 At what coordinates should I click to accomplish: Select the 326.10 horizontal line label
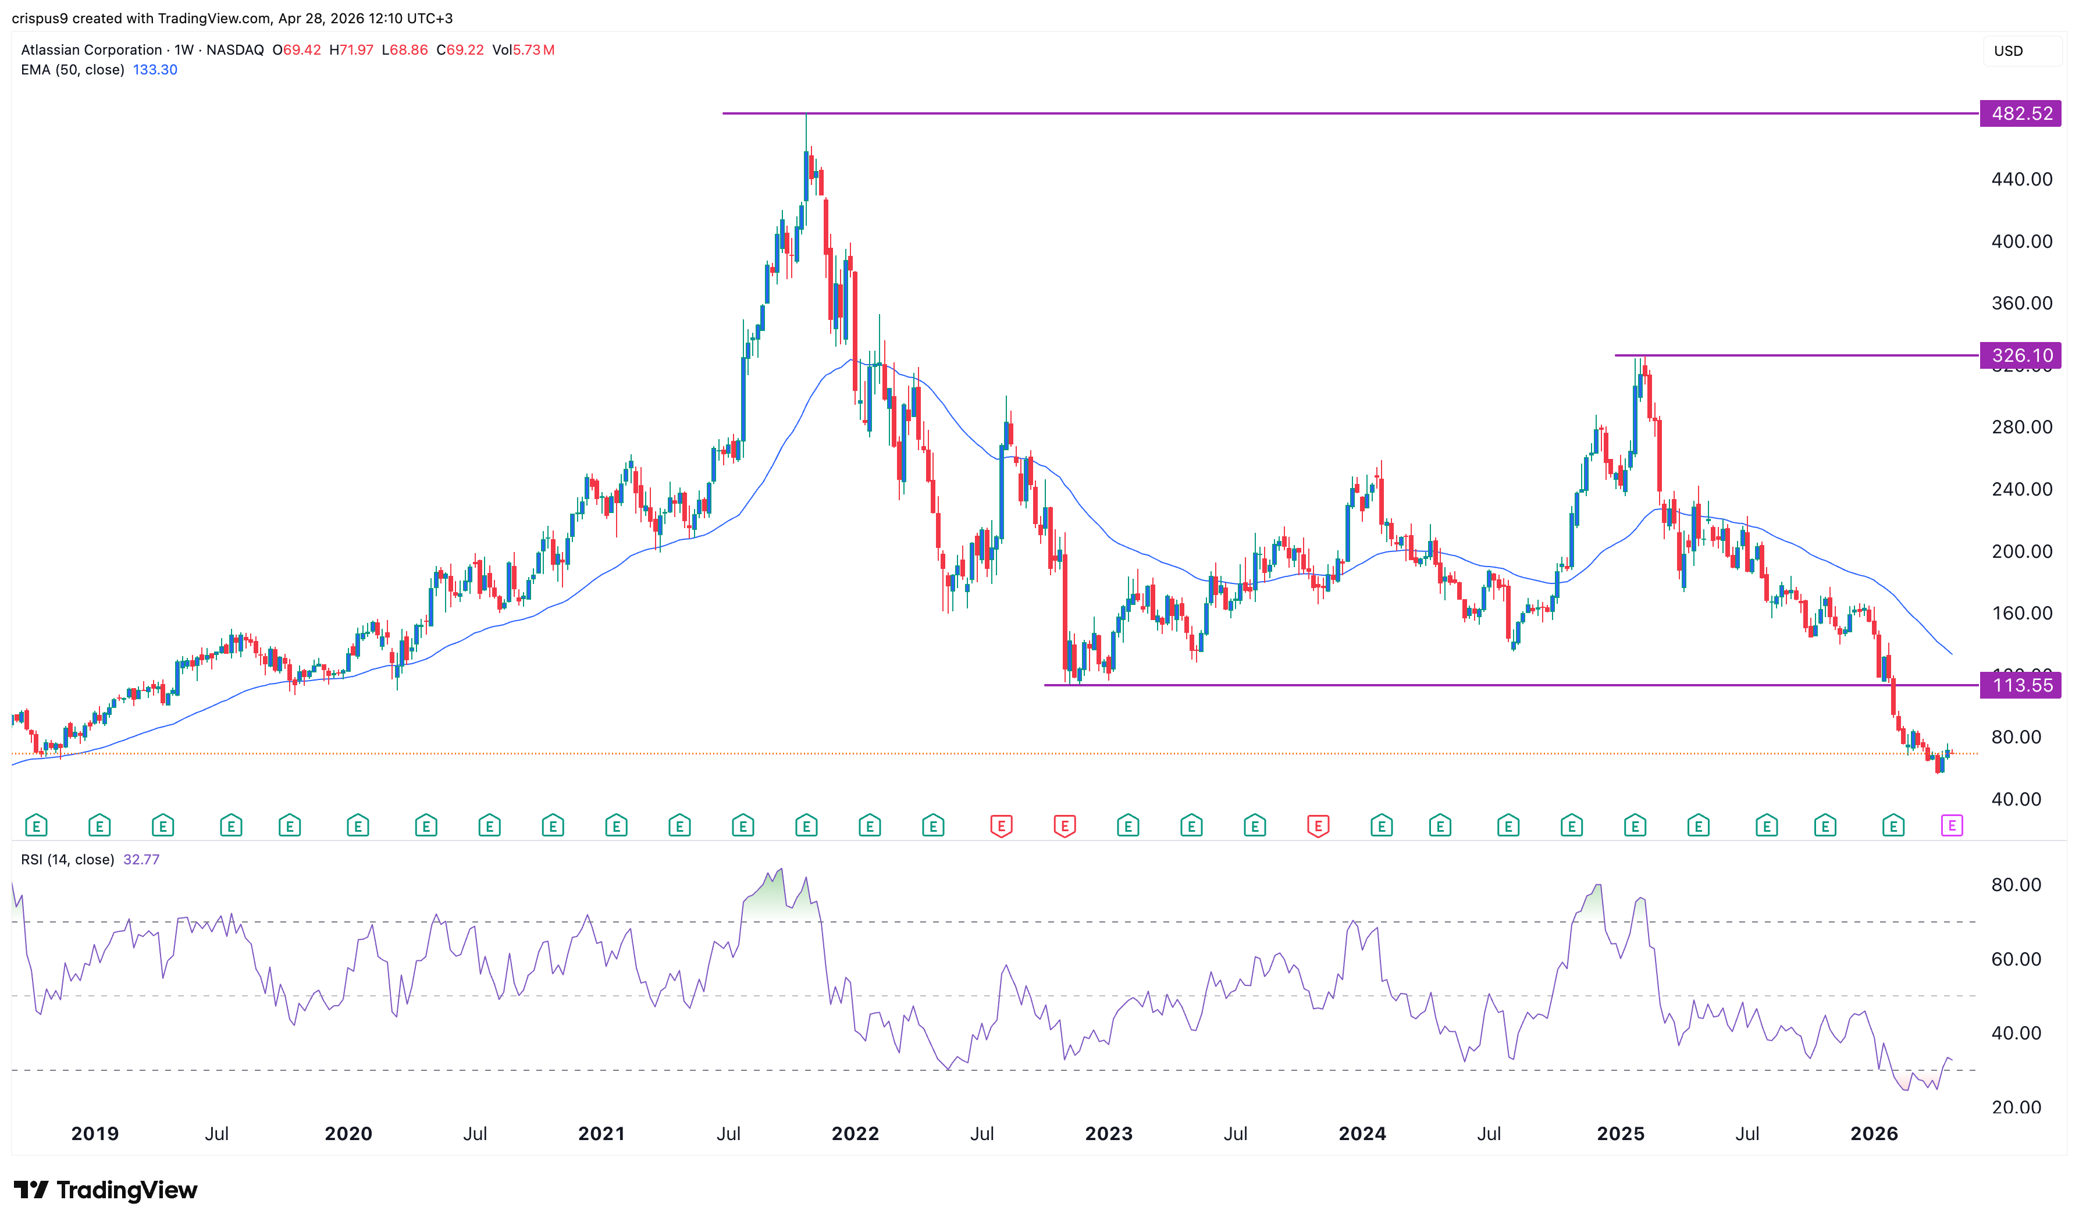point(2020,356)
